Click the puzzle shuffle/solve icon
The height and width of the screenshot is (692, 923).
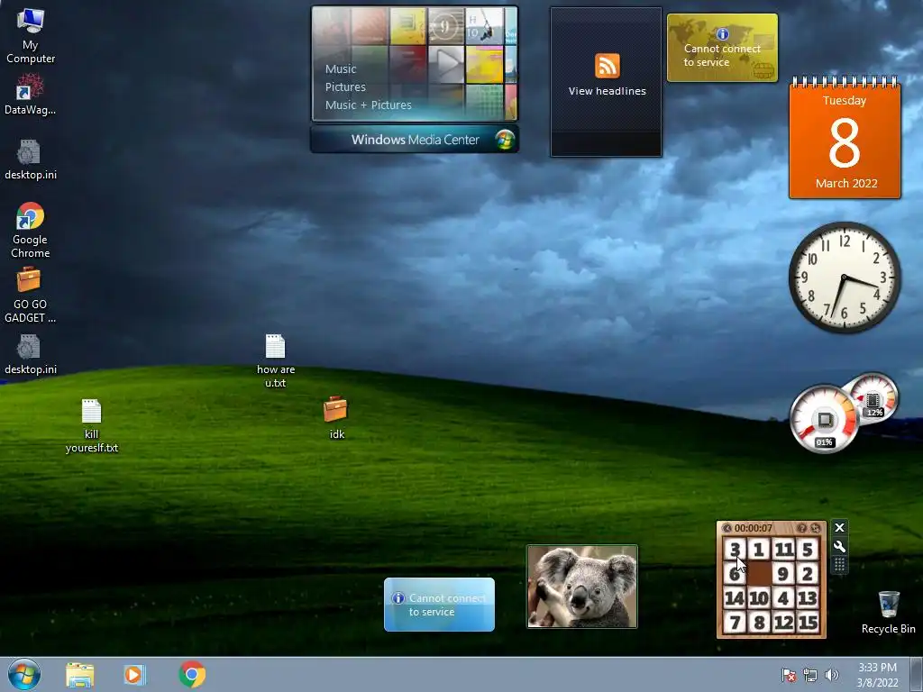click(815, 528)
